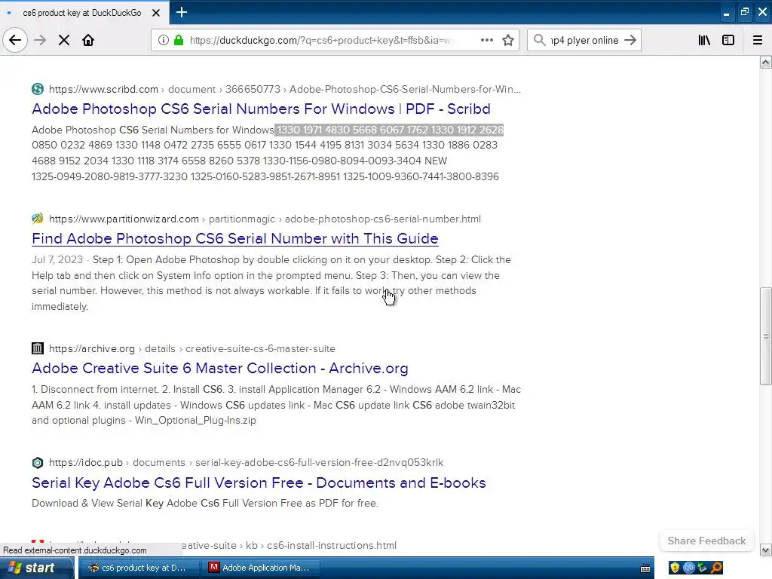The height and width of the screenshot is (579, 772).
Task: Show site information icon in address bar
Action: coord(164,40)
